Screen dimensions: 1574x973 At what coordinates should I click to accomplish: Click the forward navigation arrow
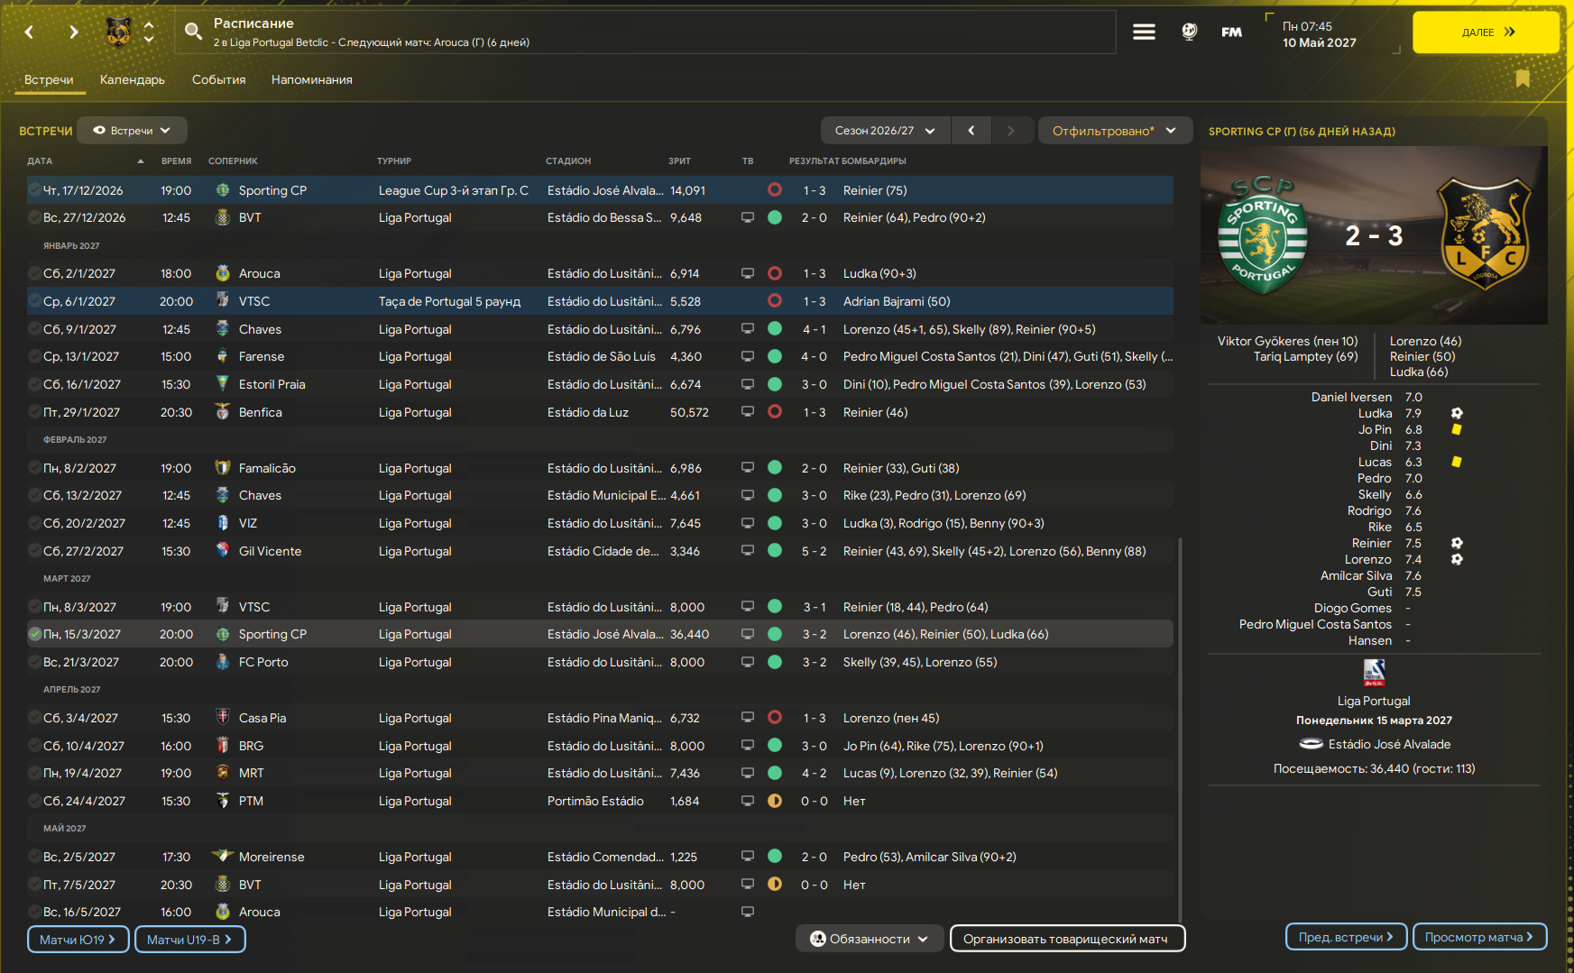click(73, 32)
